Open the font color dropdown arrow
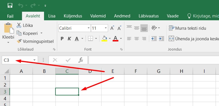Image resolution: width=219 pixels, height=106 pixels. pyautogui.click(x=121, y=38)
